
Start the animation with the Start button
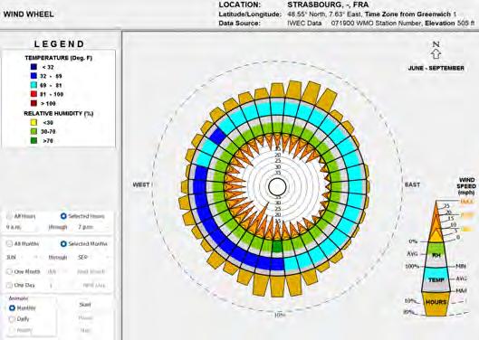85,305
